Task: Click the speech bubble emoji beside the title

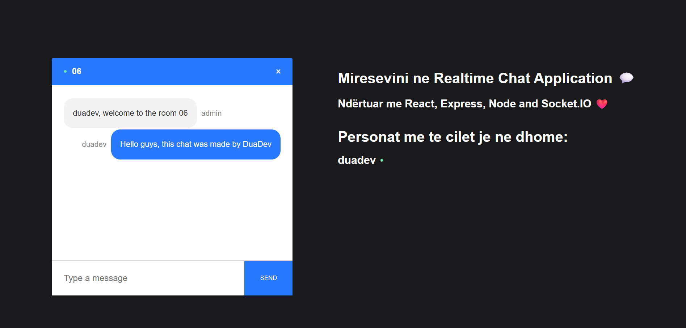Action: point(626,78)
